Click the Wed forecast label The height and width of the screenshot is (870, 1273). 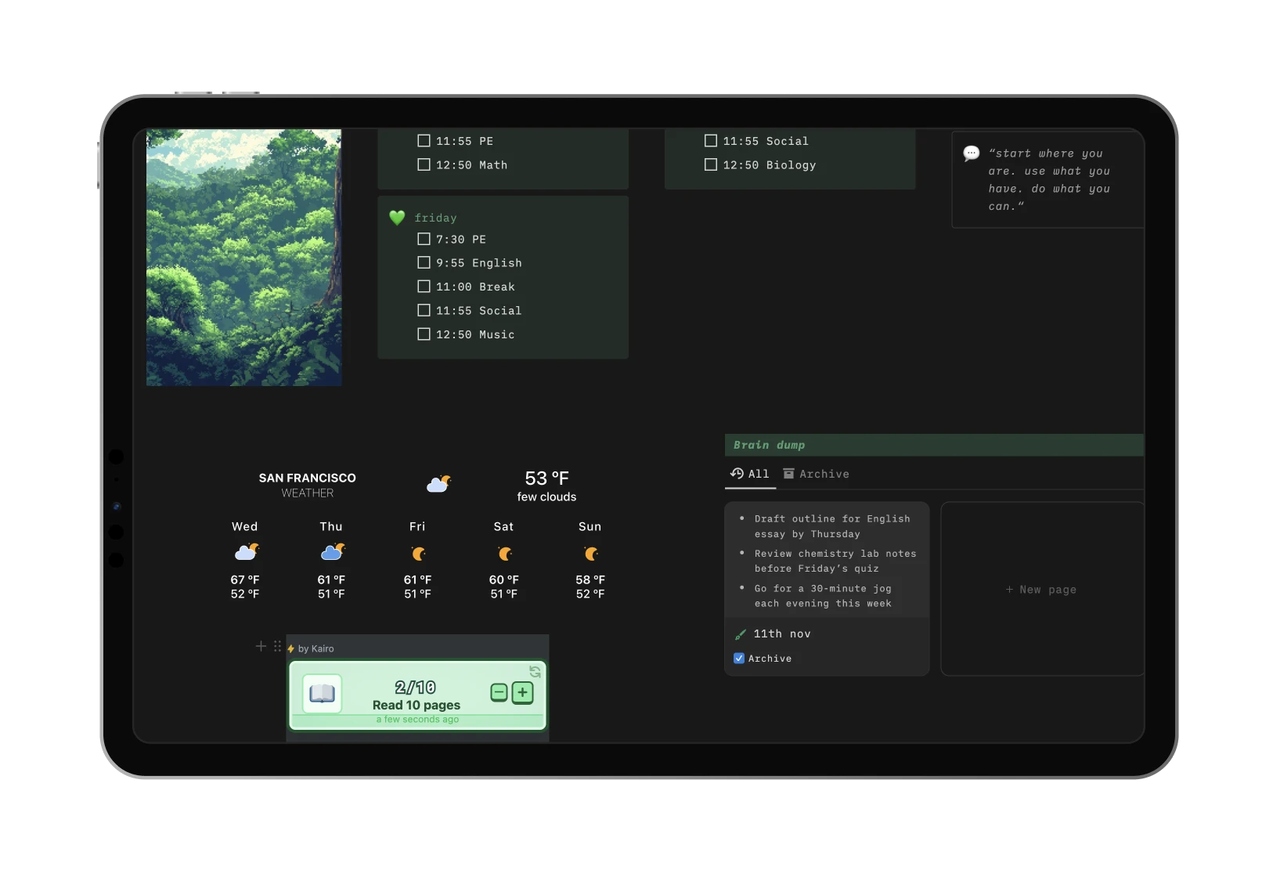tap(244, 526)
